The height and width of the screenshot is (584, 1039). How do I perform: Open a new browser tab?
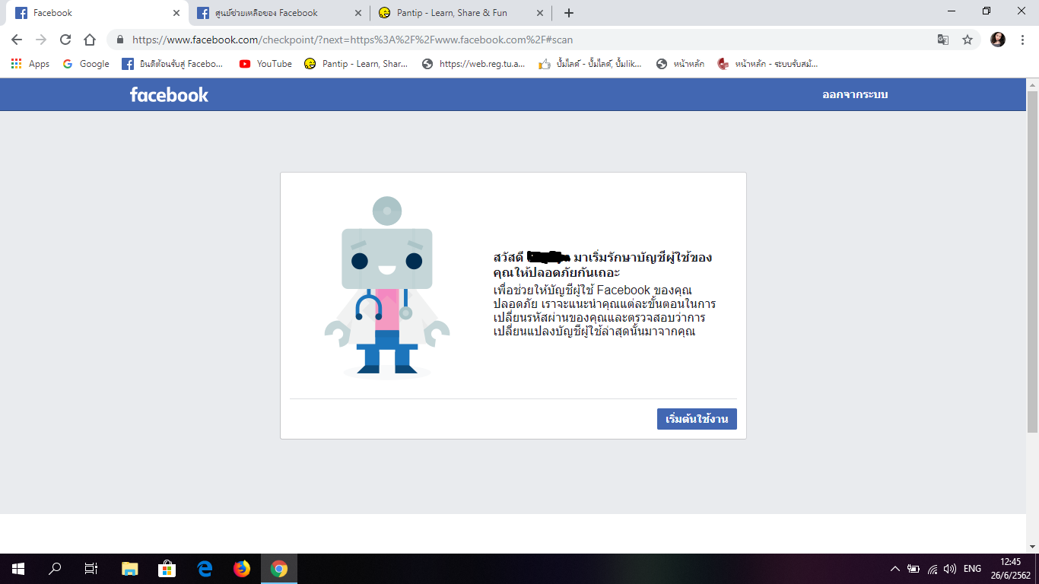coord(569,13)
